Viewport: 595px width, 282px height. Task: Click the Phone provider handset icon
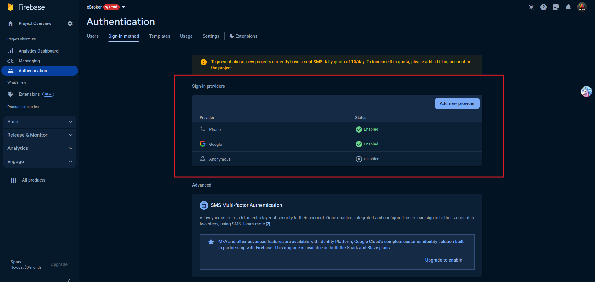[x=203, y=129]
